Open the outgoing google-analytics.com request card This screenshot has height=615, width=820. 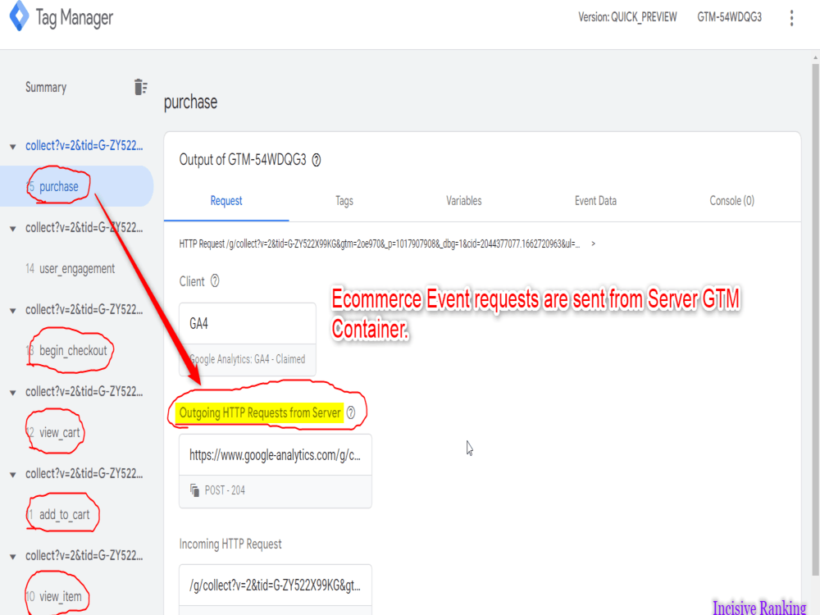(x=275, y=471)
